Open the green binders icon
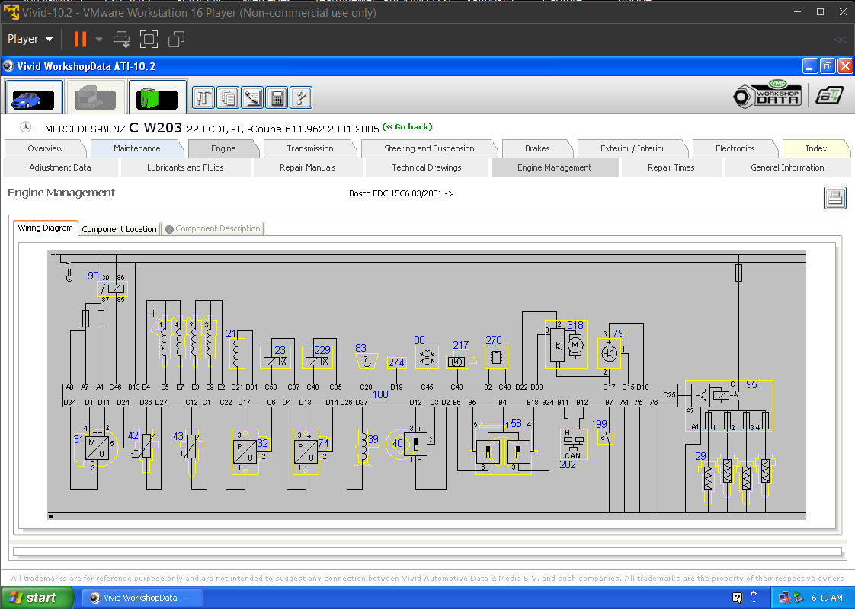This screenshot has height=609, width=855. [x=158, y=97]
